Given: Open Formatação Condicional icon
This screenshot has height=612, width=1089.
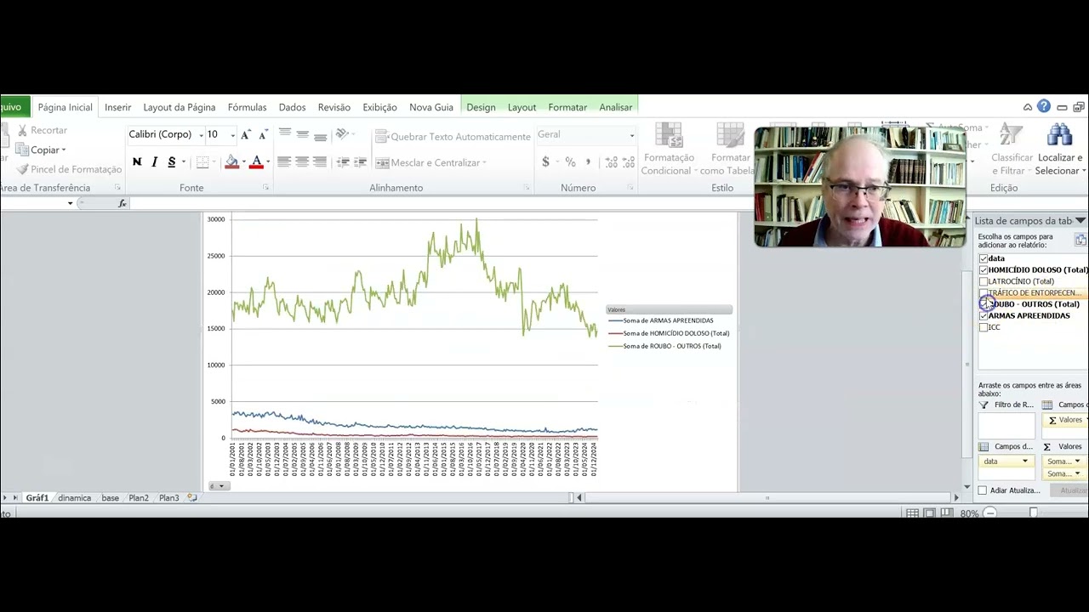Looking at the screenshot, I should click(669, 136).
